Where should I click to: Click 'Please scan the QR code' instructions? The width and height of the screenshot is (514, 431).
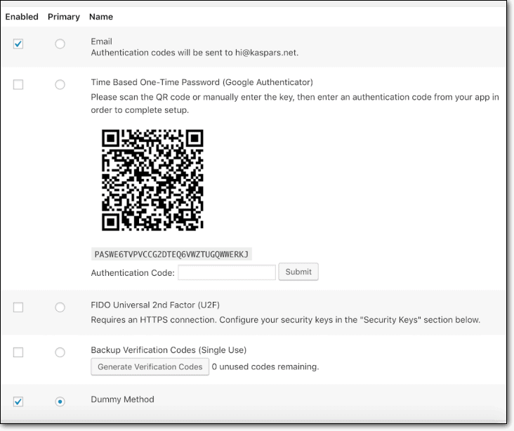pyautogui.click(x=295, y=104)
